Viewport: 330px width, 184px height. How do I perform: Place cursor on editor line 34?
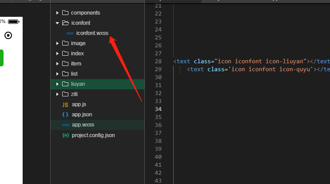222,109
